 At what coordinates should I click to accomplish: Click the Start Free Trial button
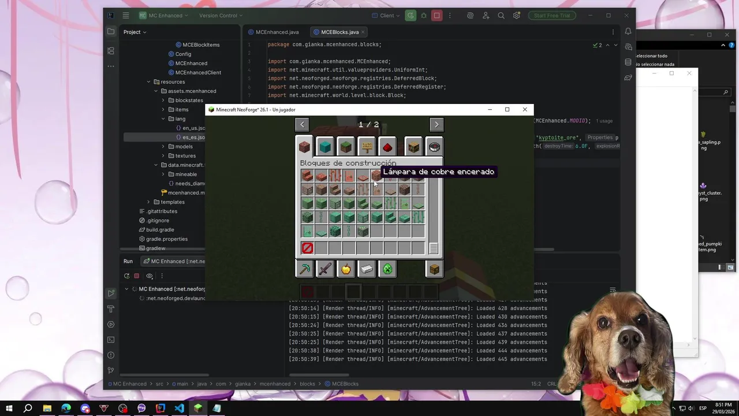(x=552, y=16)
